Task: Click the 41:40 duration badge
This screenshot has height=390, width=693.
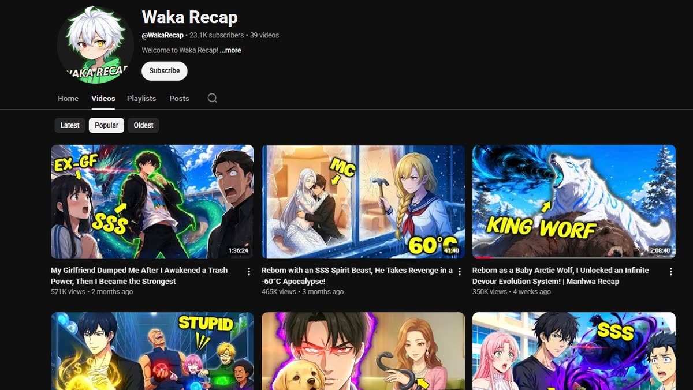Action: coord(452,251)
